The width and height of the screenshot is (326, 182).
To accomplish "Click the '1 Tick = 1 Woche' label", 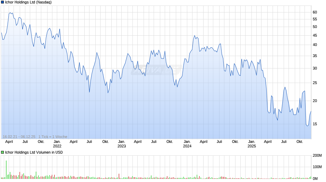I will pyautogui.click(x=53, y=137).
